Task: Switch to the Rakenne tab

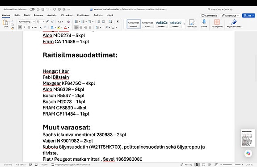Action: coord(38,15)
